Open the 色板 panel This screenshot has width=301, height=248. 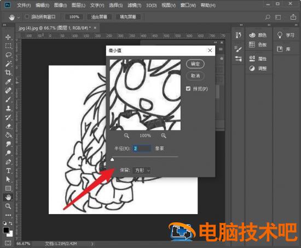coord(258,45)
